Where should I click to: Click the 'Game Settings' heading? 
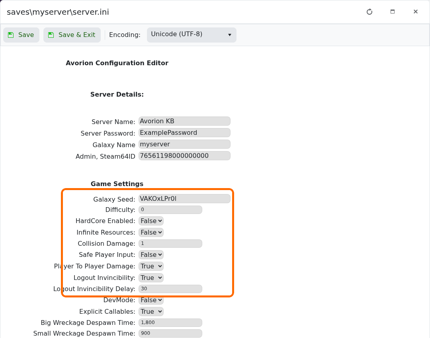point(117,184)
